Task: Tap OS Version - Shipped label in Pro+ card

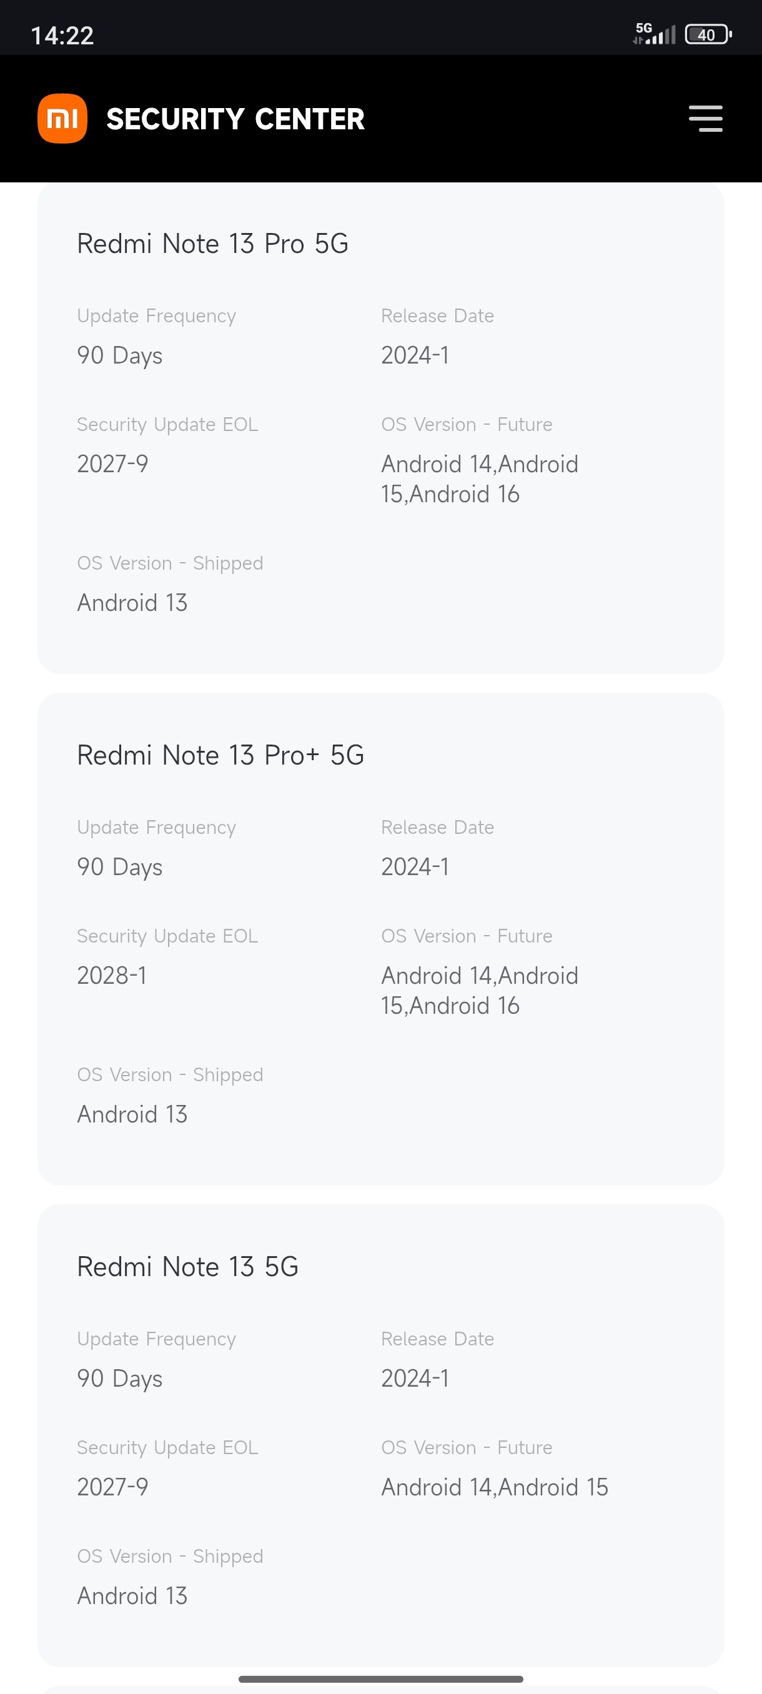Action: [x=170, y=1074]
